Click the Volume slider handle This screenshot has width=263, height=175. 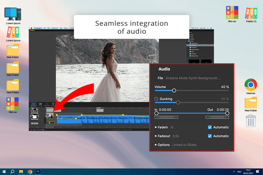(174, 91)
